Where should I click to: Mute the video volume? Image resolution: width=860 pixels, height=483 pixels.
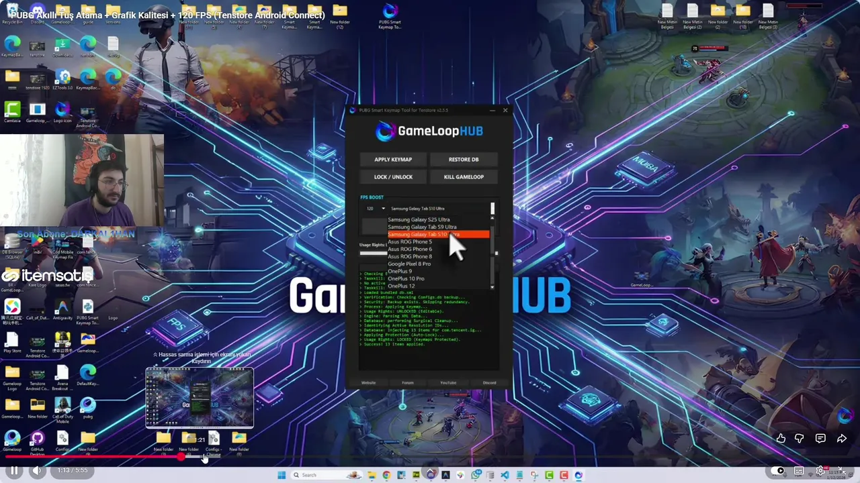(x=37, y=470)
